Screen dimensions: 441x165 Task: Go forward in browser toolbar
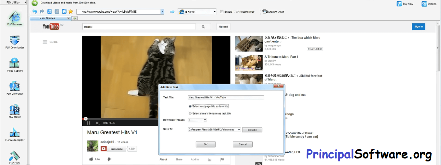point(42,12)
